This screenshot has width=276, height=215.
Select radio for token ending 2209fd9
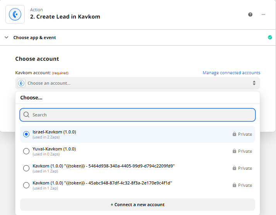pos(26,168)
